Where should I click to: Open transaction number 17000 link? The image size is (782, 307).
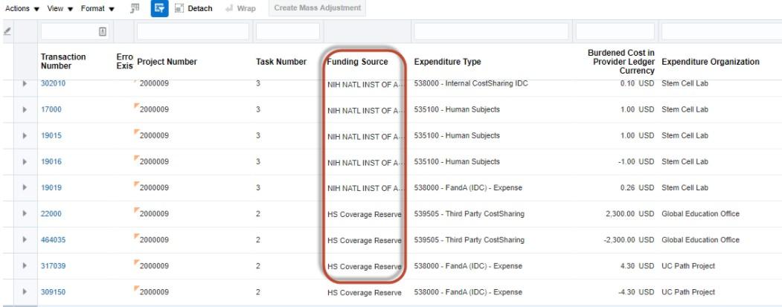tap(51, 109)
